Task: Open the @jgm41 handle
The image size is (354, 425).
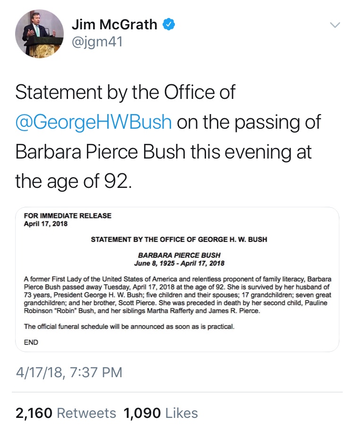Action: (97, 43)
